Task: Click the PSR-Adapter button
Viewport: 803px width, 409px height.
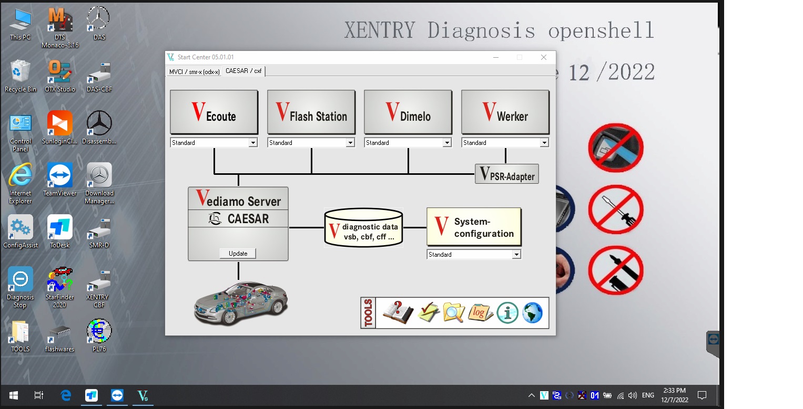Action: (x=507, y=174)
